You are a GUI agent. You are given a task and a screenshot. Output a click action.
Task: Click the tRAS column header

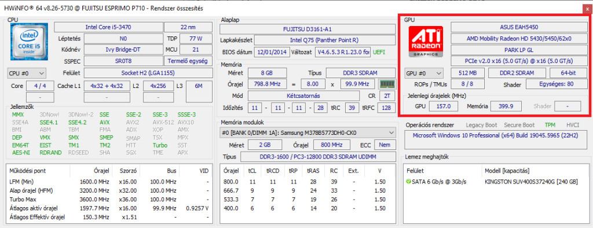pyautogui.click(x=313, y=171)
